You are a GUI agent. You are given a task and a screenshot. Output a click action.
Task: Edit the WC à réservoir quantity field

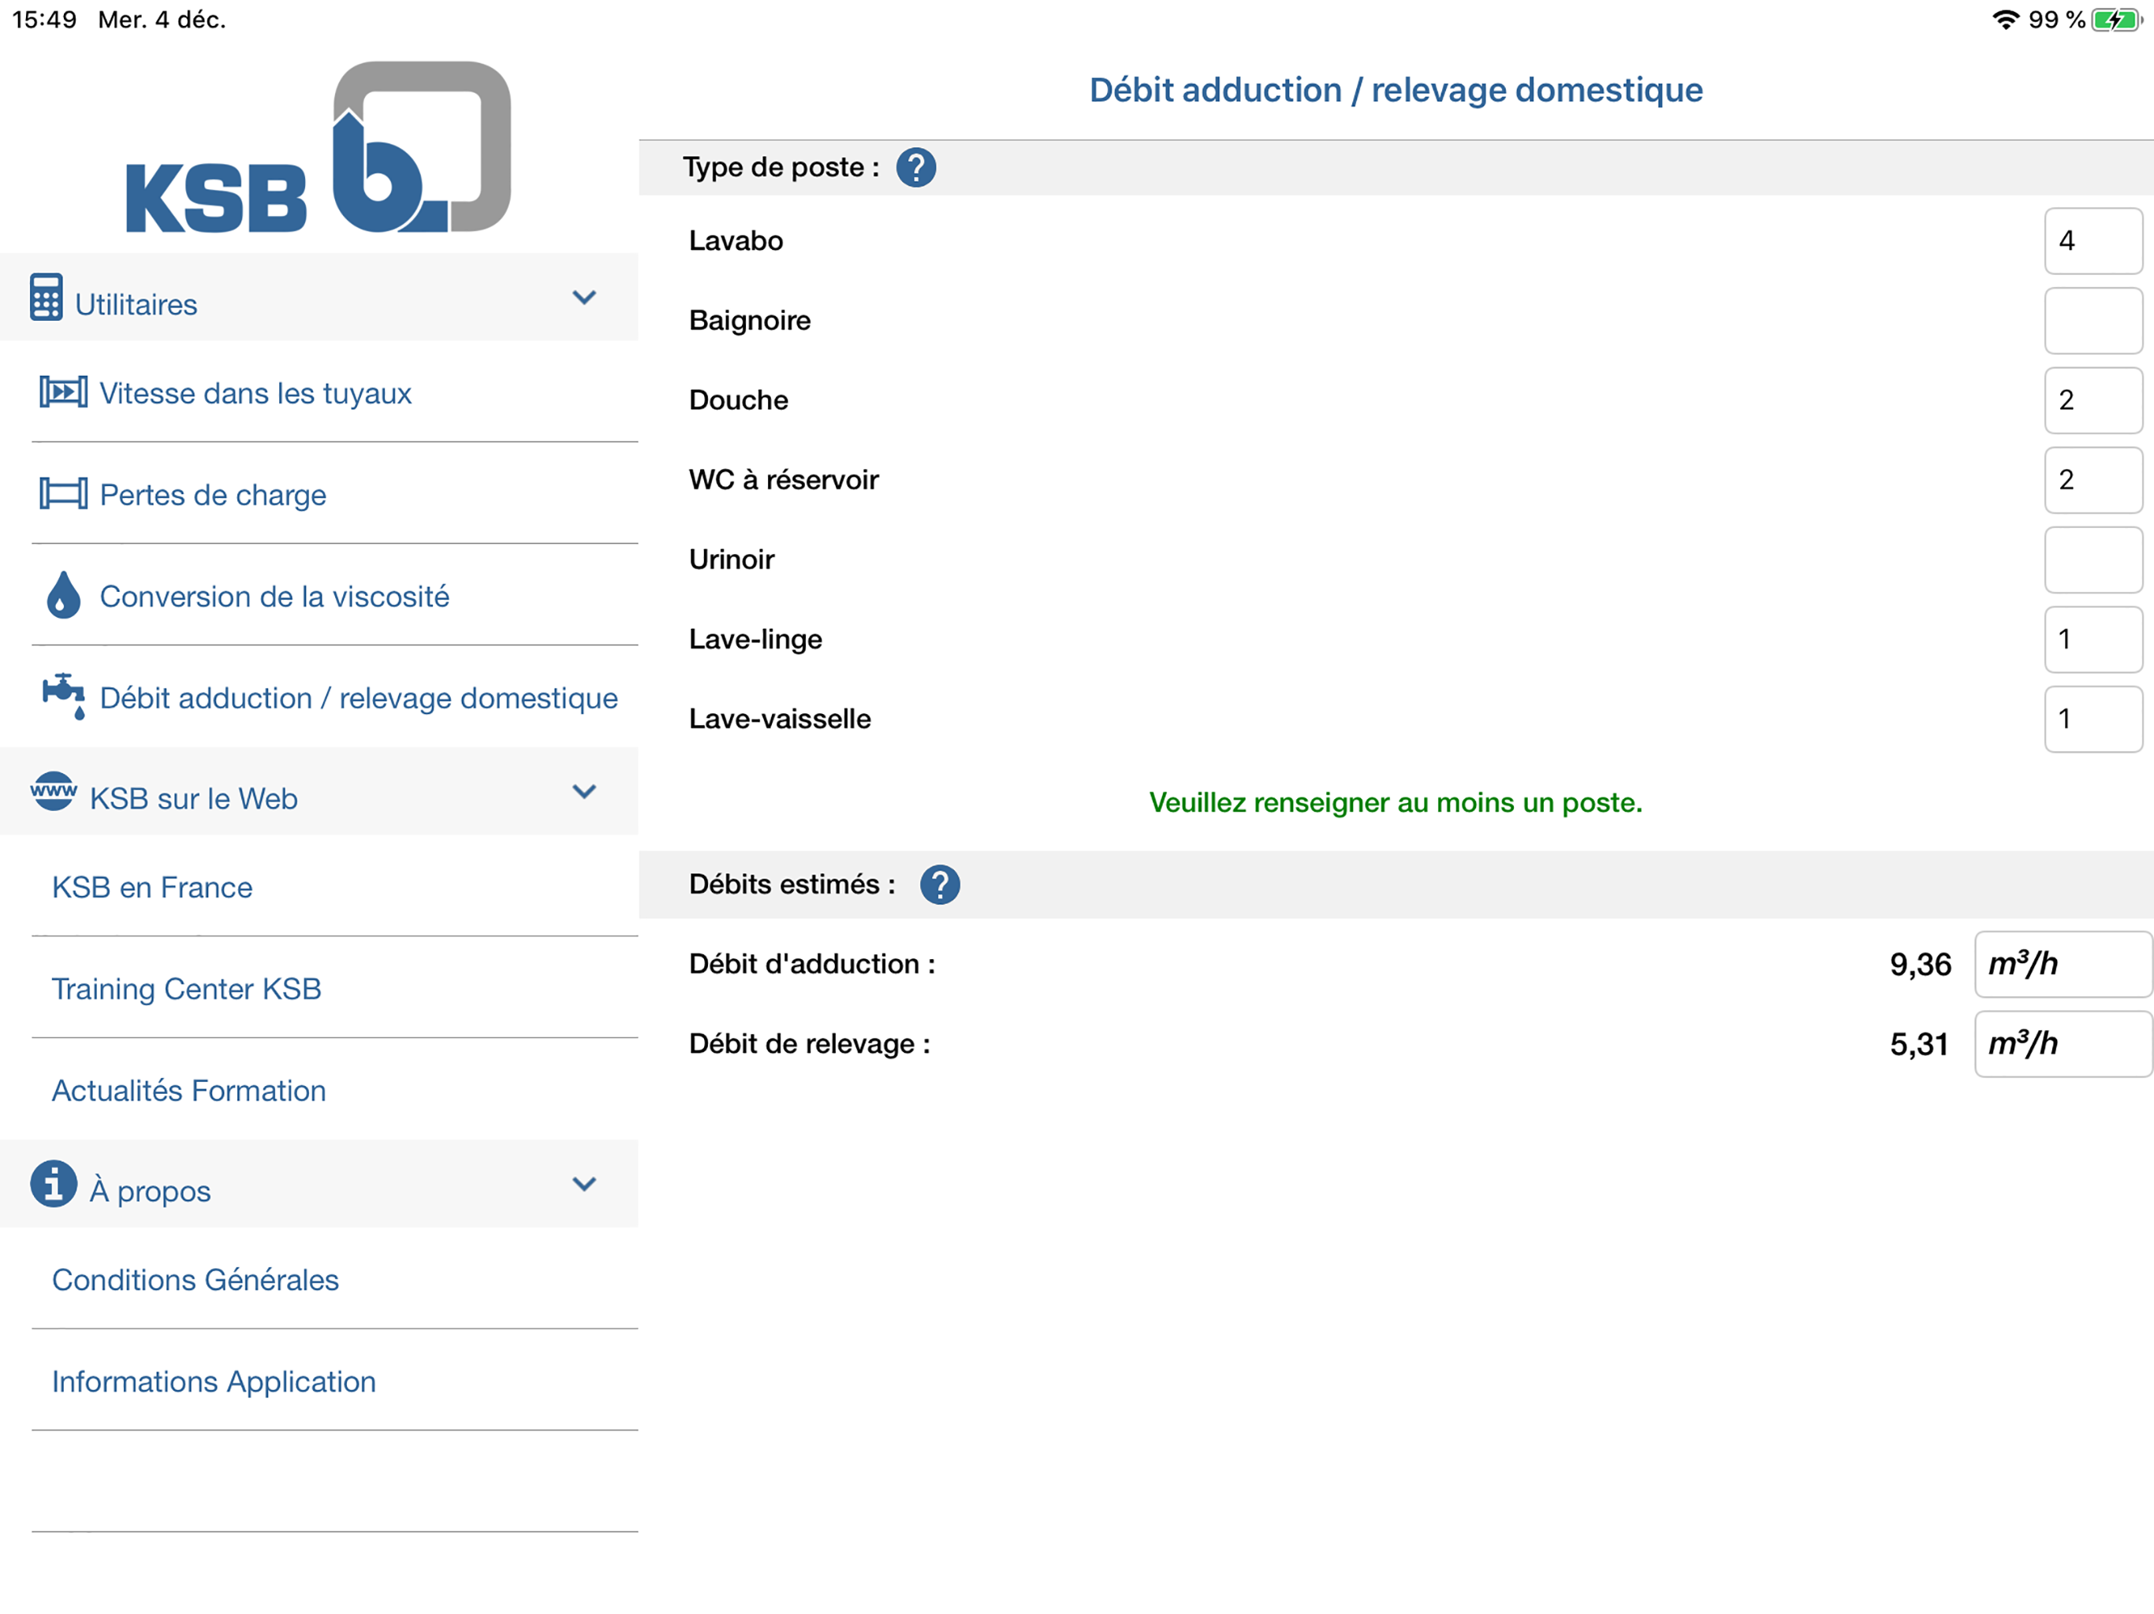[x=2093, y=480]
